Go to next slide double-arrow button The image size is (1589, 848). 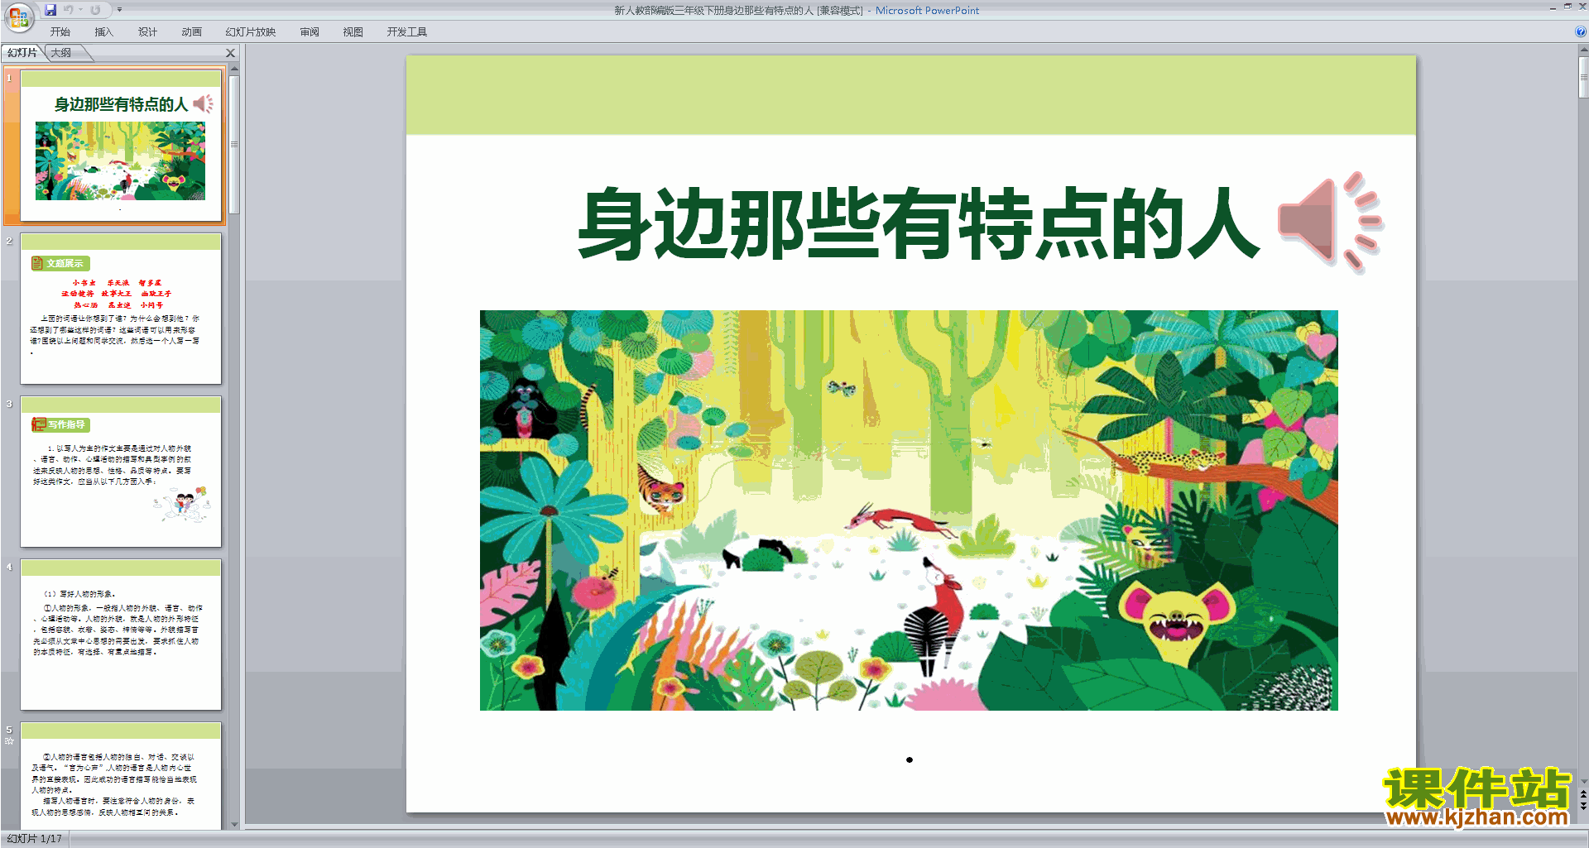coord(1583,805)
